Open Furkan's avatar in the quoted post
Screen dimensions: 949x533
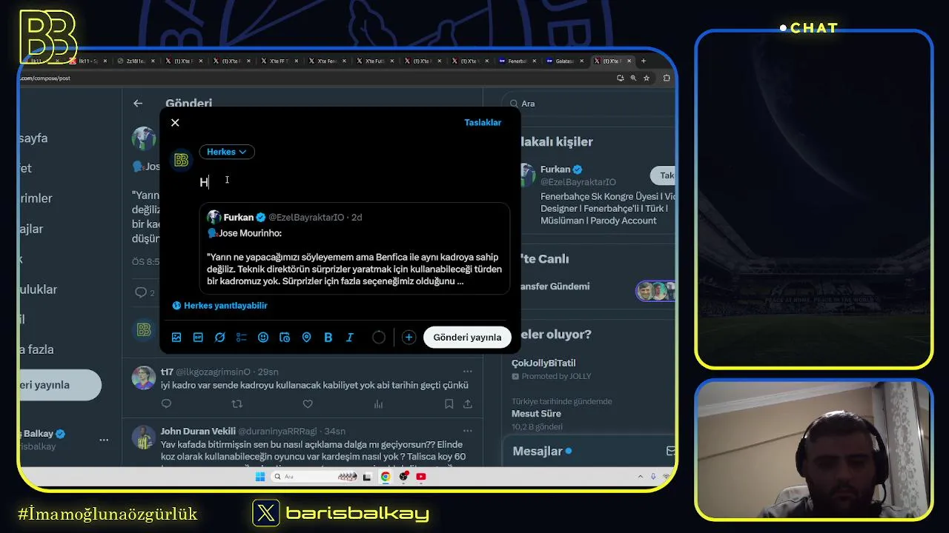tap(214, 217)
